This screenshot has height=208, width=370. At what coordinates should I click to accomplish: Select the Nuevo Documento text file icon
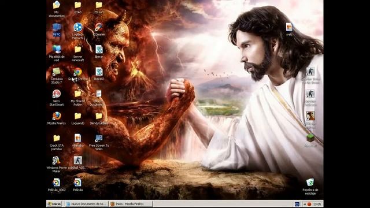click(99, 98)
